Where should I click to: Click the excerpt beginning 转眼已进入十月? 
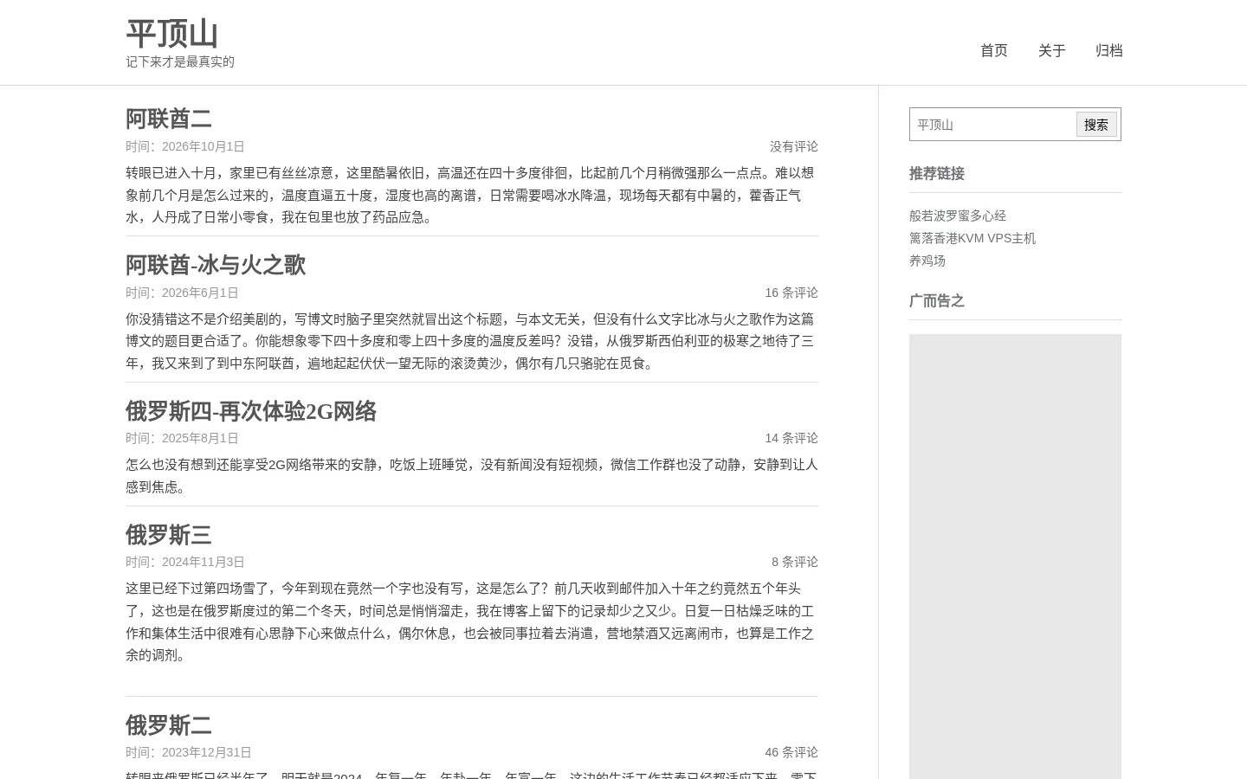pos(472,195)
